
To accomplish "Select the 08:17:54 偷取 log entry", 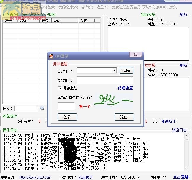I will pyautogui.click(x=76, y=144).
